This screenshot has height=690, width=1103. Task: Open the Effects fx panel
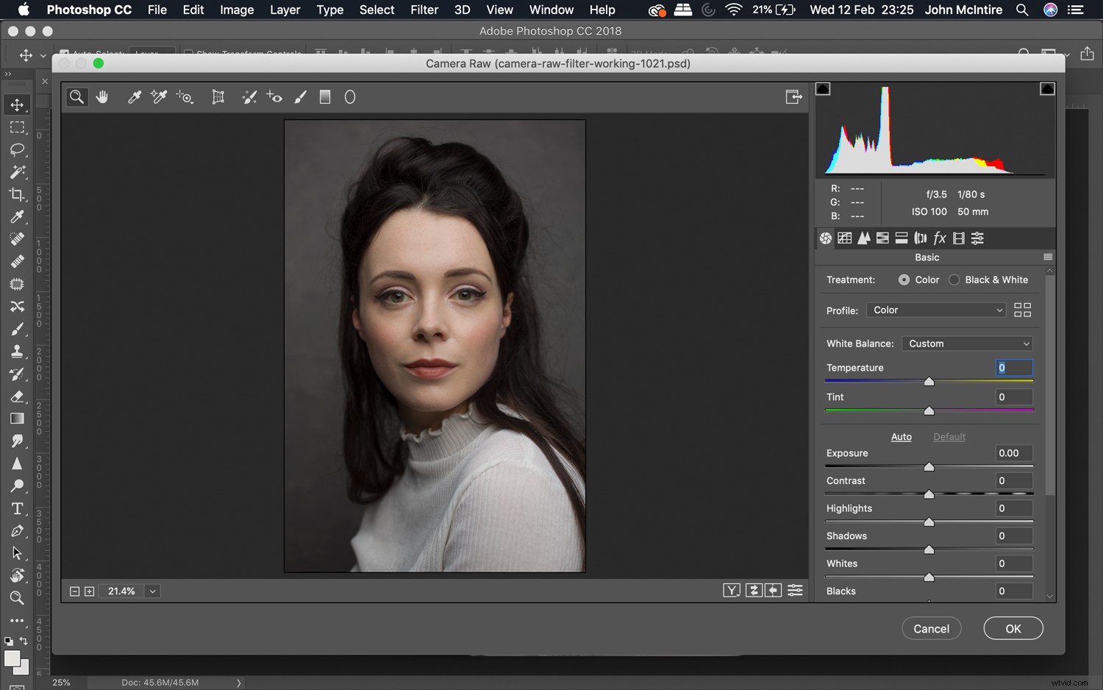[x=940, y=238]
